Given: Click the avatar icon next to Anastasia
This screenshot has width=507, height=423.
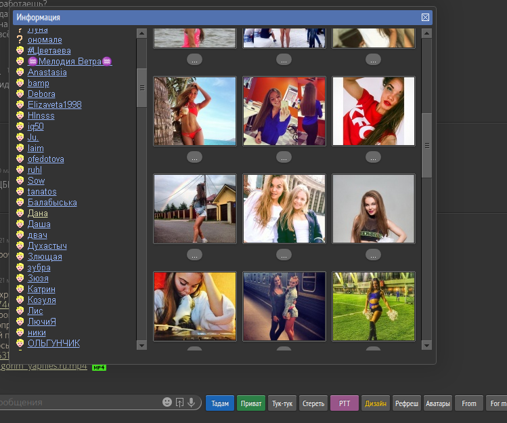Looking at the screenshot, I should click(21, 73).
